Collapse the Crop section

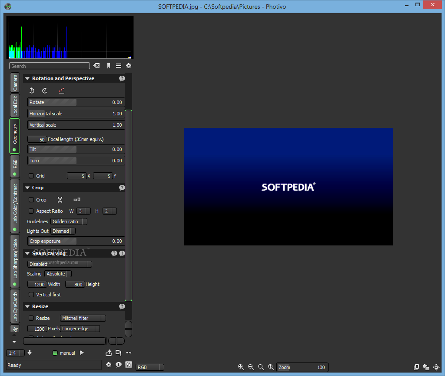click(27, 188)
